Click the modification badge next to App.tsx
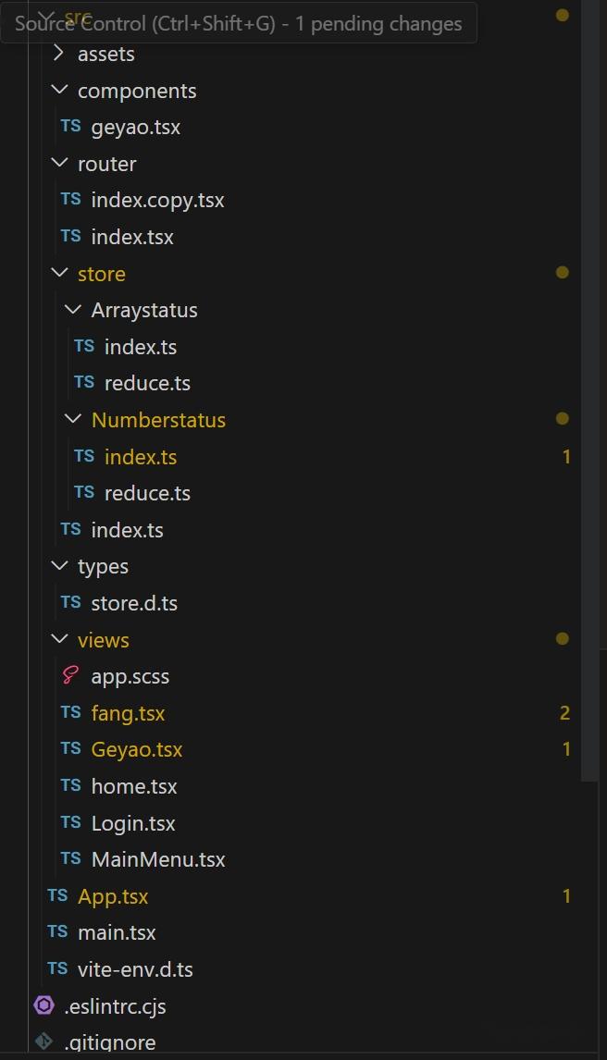Screen dimensions: 607x1060 [x=566, y=895]
